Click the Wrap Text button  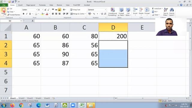coord(75,10)
